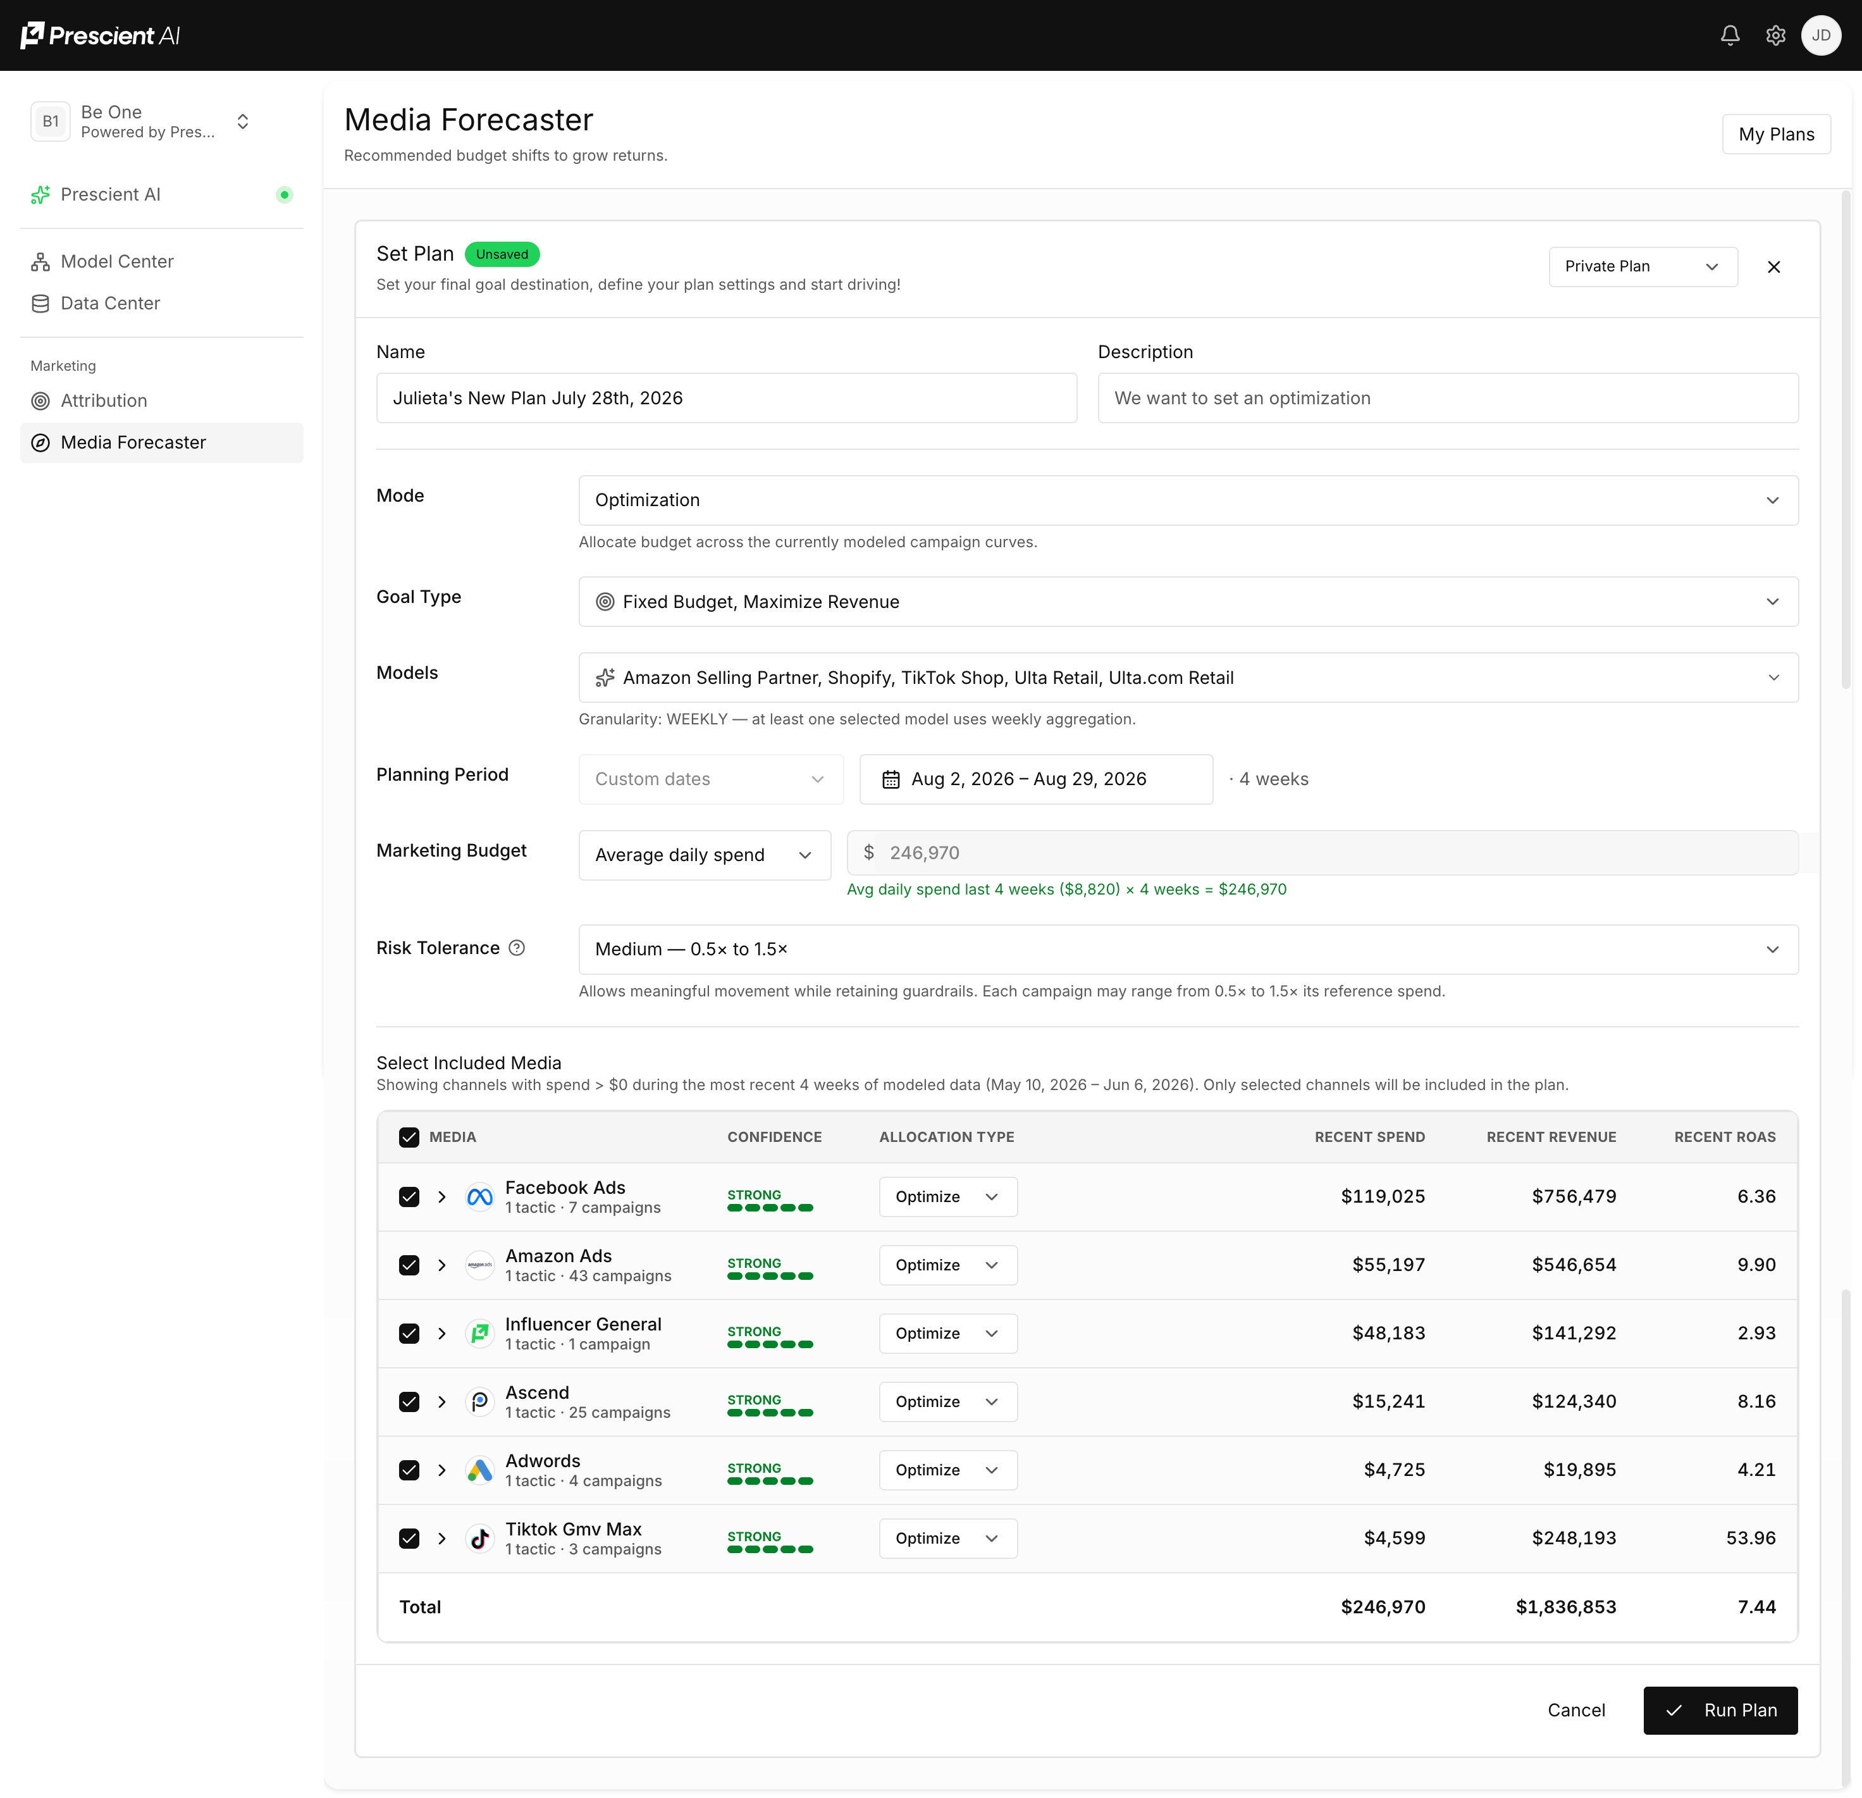
Task: Open the settings gear
Action: click(1775, 35)
